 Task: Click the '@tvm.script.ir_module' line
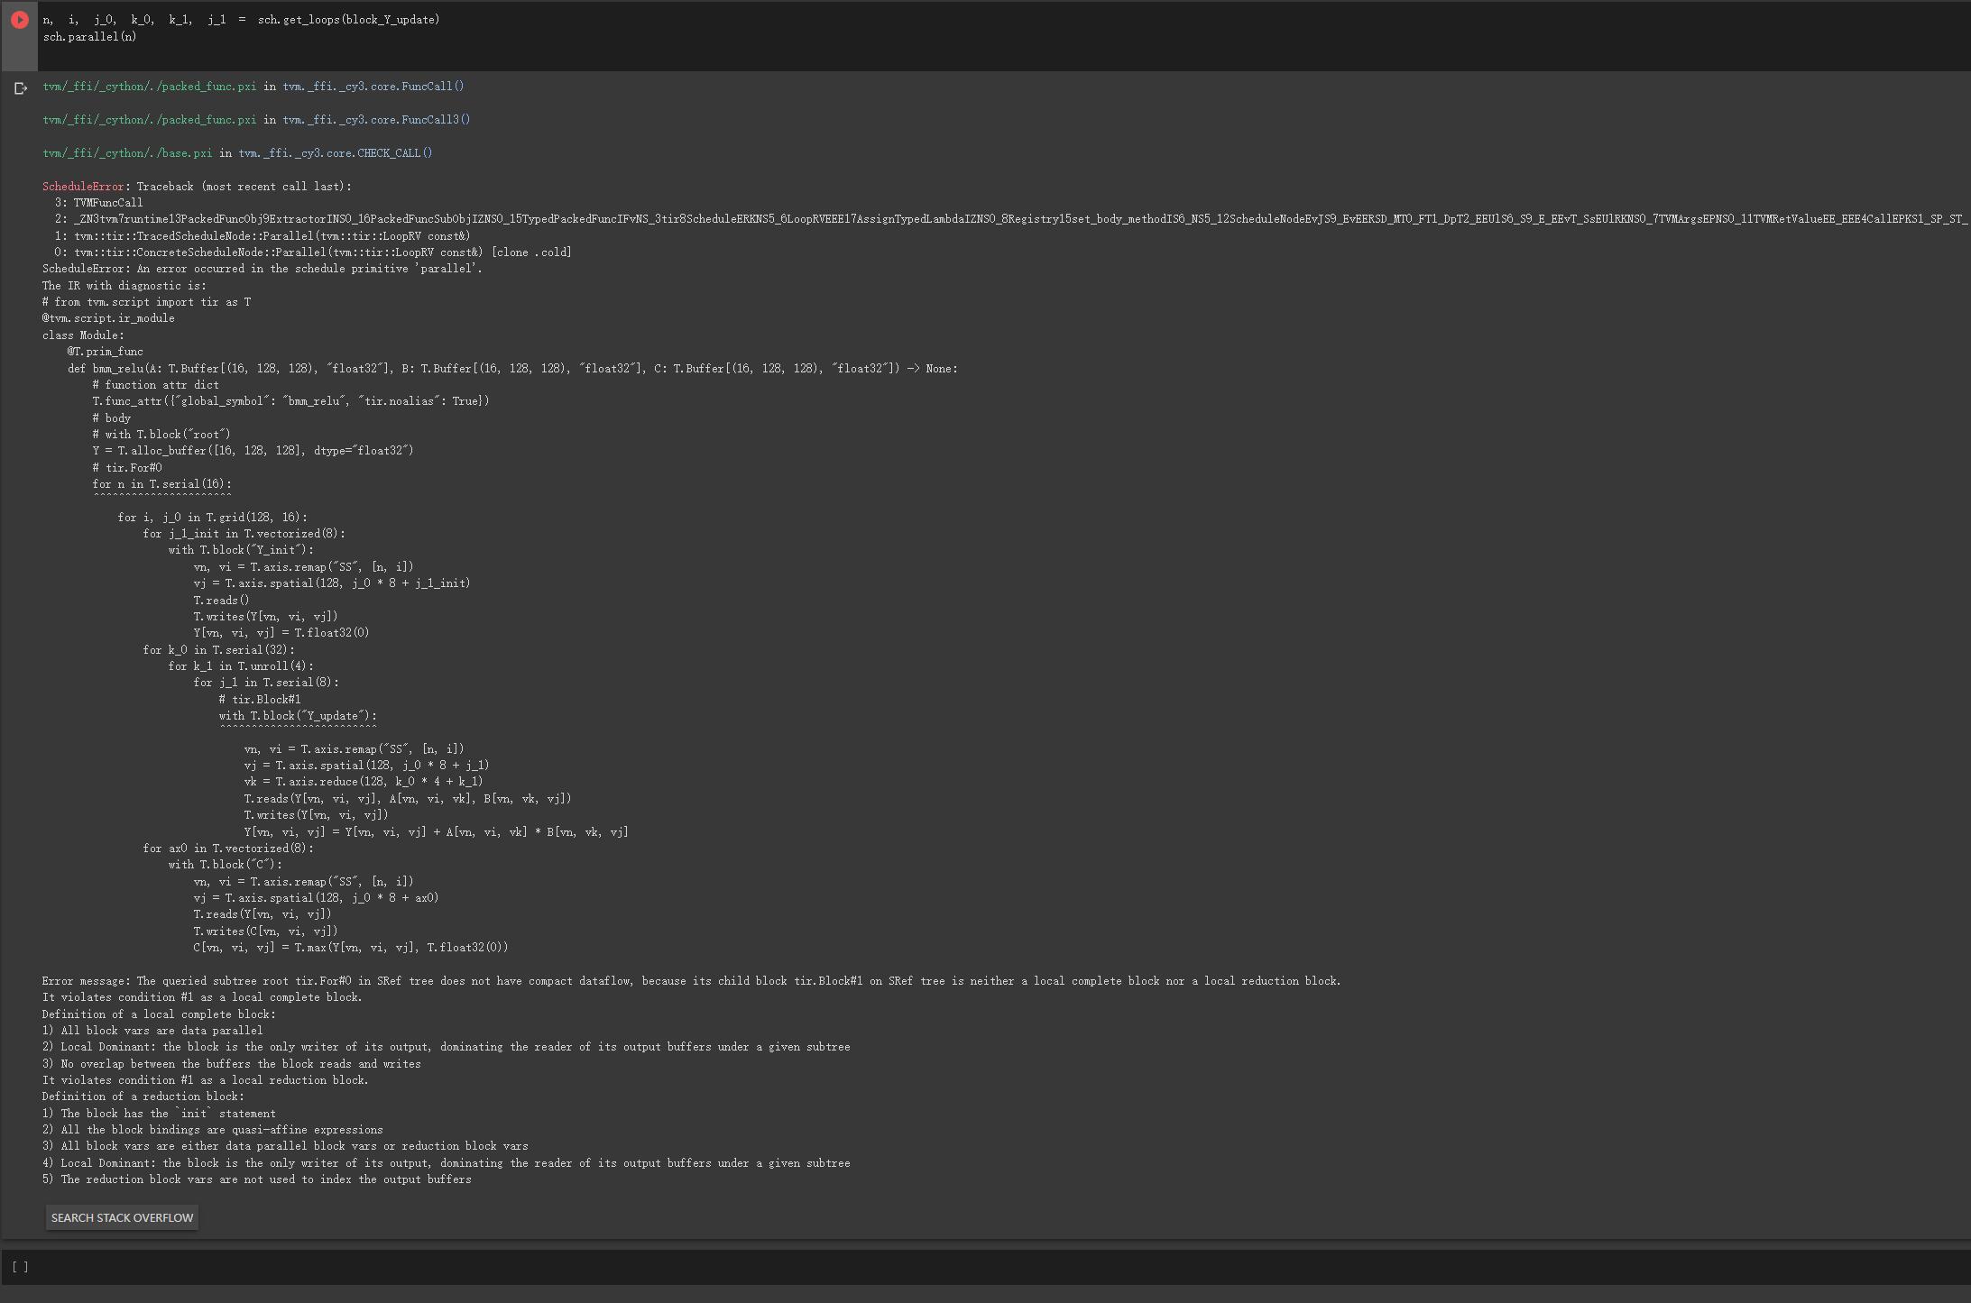(108, 318)
